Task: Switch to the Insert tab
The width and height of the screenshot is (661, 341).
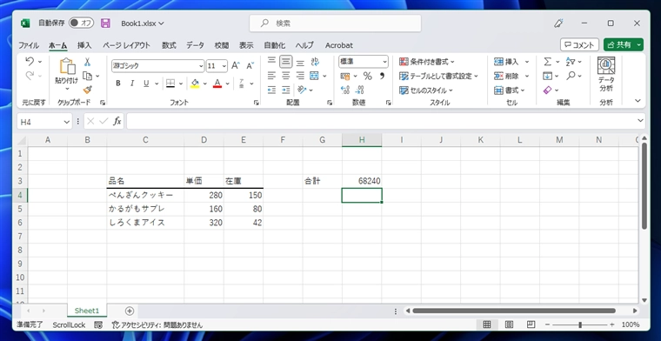Action: (84, 45)
